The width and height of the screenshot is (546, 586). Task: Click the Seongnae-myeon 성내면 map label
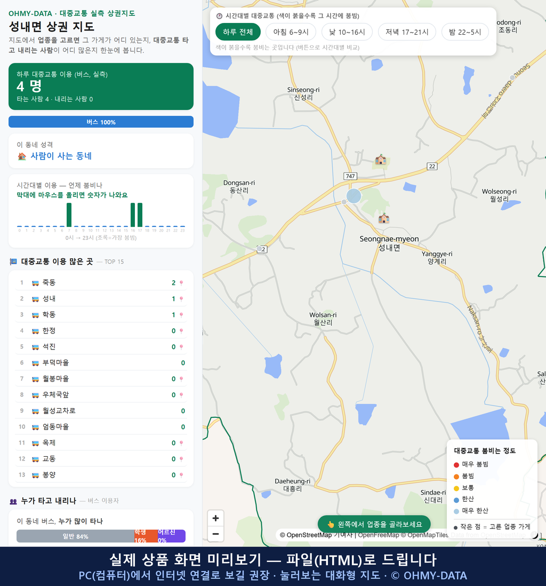click(389, 243)
